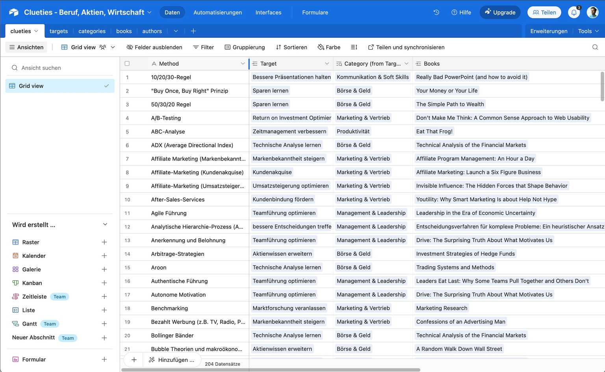
Task: Open the Sortieren button
Action: pos(291,47)
